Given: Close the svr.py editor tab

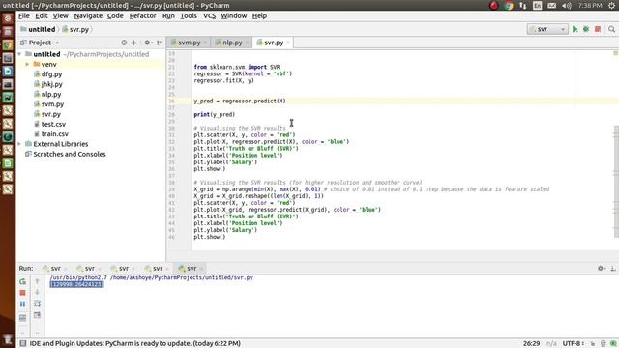Looking at the screenshot, I should click(x=288, y=43).
